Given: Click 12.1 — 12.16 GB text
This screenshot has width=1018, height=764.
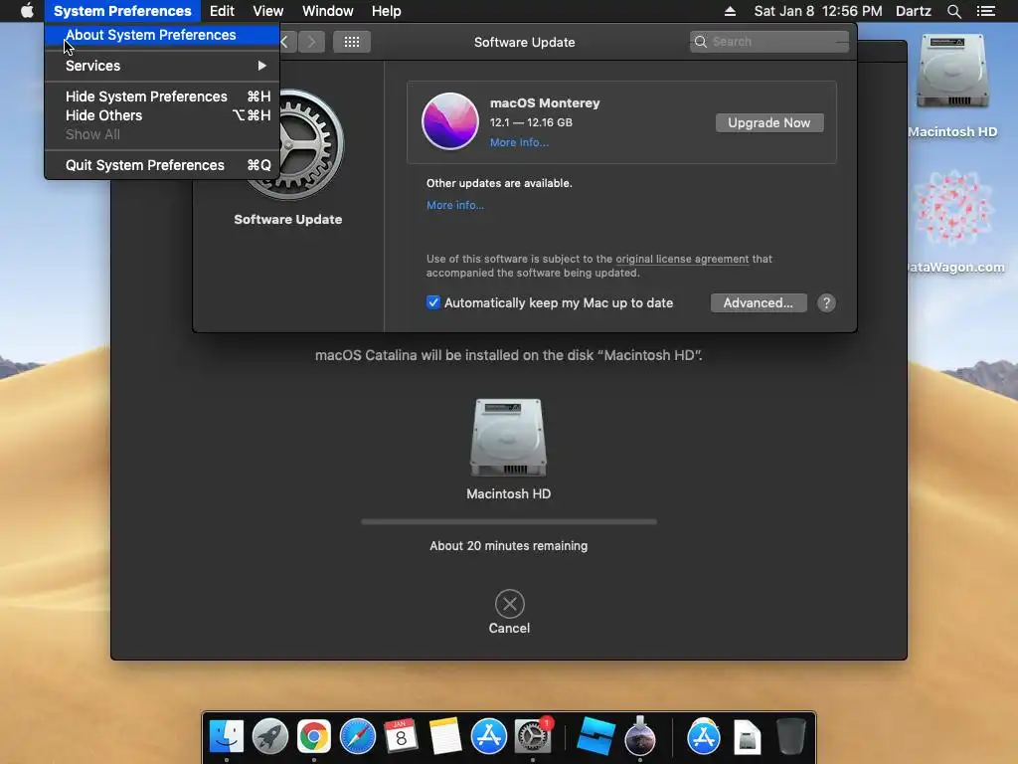Looking at the screenshot, I should (x=531, y=122).
